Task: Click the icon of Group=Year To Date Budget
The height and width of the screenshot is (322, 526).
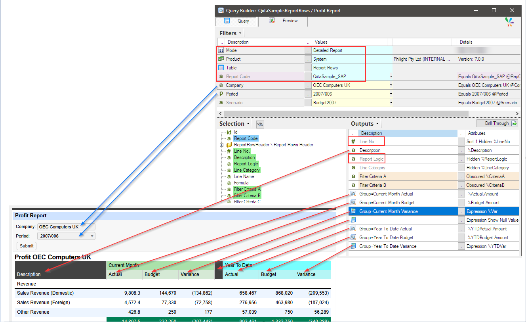Action: click(353, 238)
